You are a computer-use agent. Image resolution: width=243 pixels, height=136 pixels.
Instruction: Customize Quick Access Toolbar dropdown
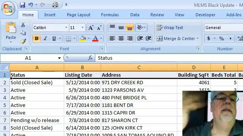tap(66, 5)
